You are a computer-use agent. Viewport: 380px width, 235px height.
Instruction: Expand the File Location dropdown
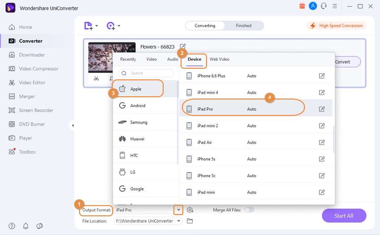[x=179, y=221]
